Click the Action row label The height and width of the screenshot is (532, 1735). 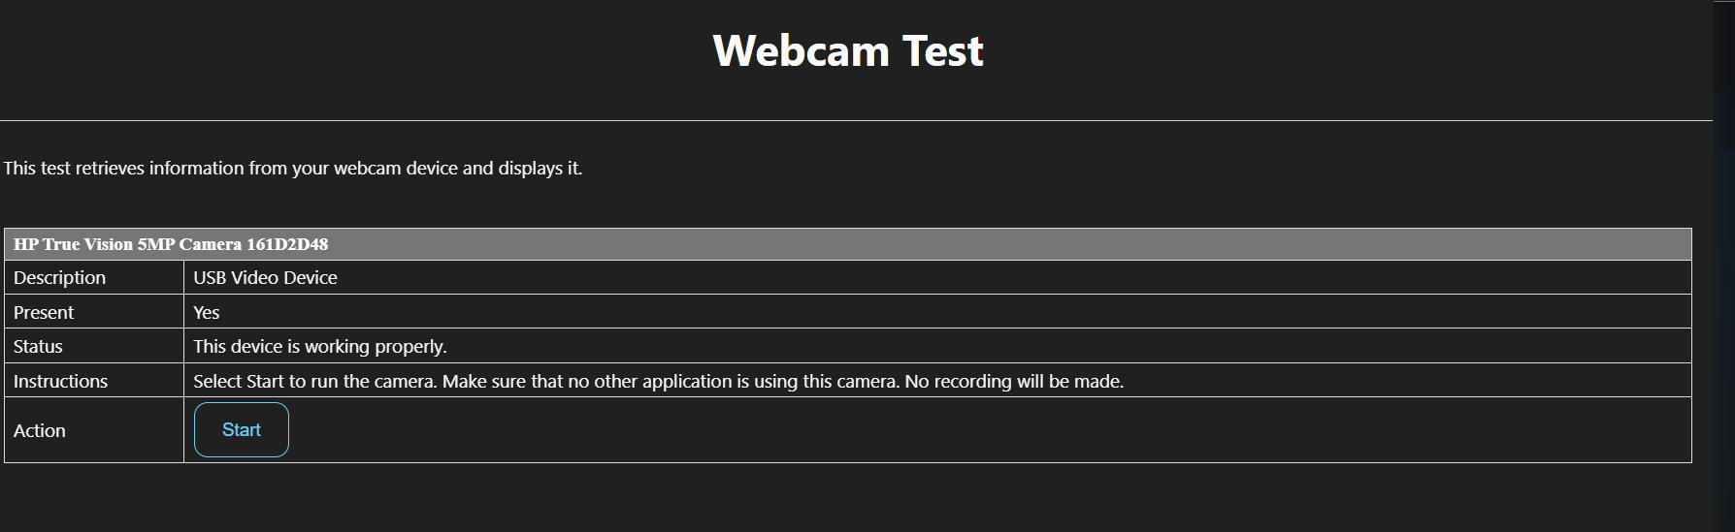click(40, 431)
